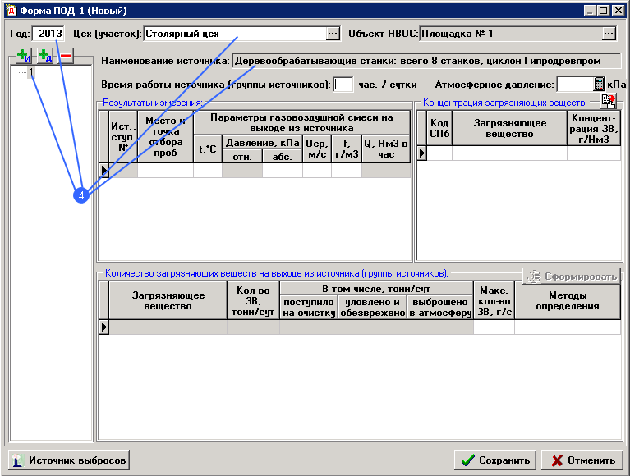Click the green plus 'А' add button
The height and width of the screenshot is (476, 630).
(x=44, y=56)
